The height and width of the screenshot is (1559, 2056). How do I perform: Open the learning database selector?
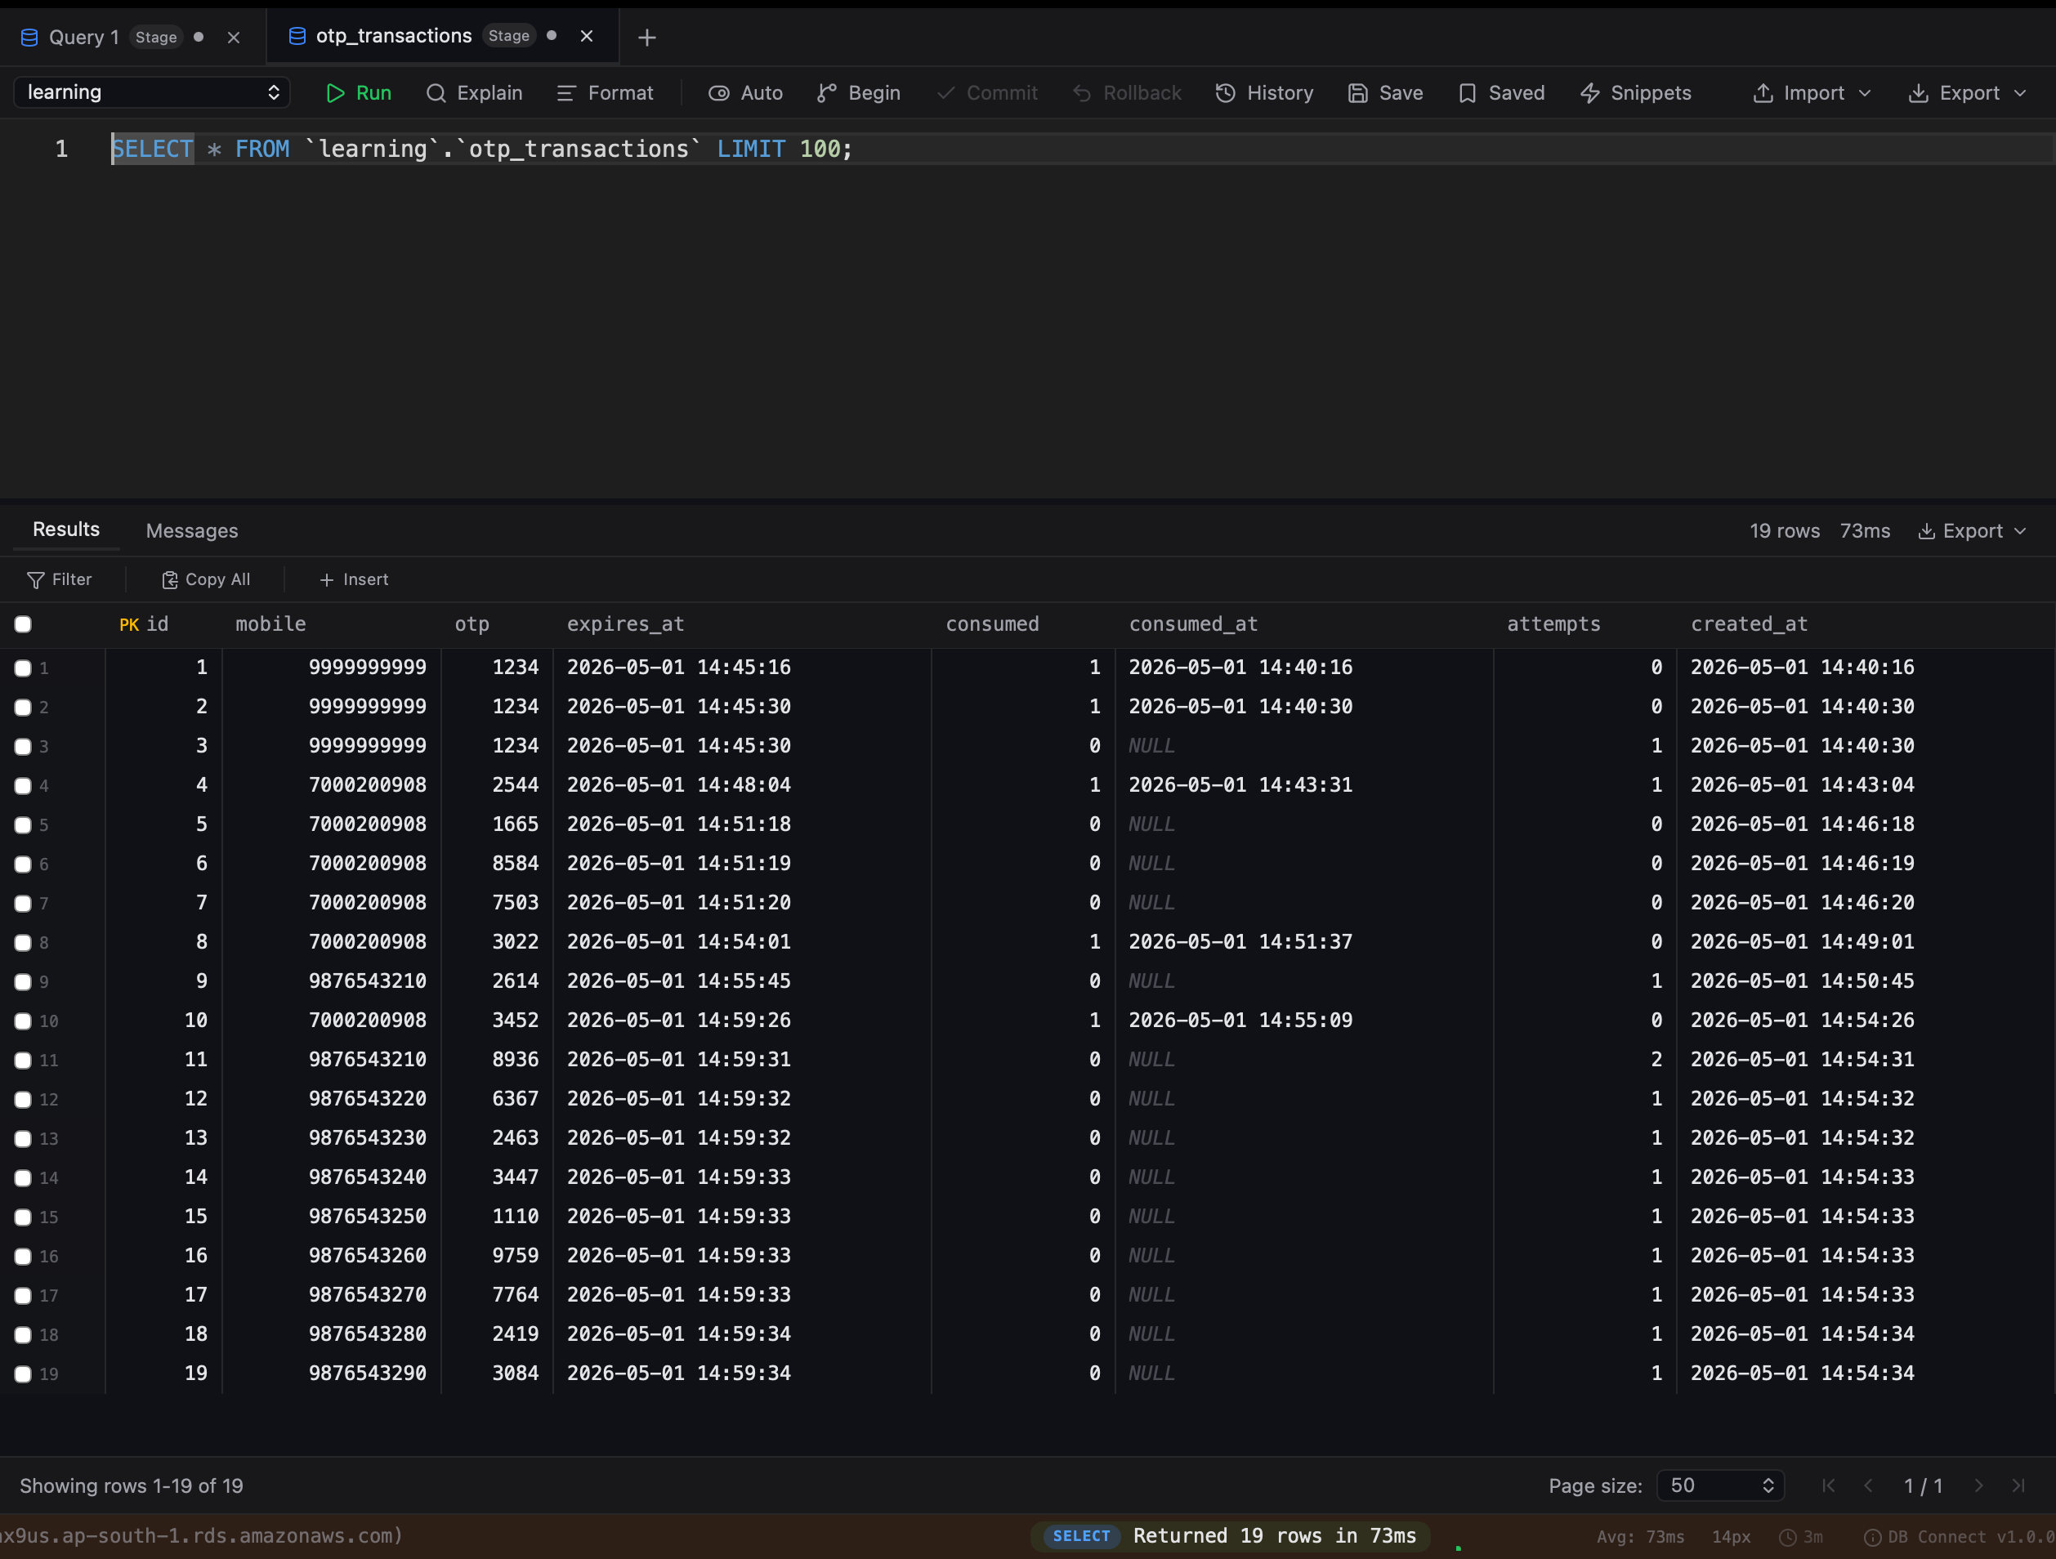pyautogui.click(x=153, y=92)
